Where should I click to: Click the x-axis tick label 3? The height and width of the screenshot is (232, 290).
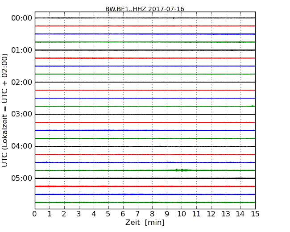[79, 214]
